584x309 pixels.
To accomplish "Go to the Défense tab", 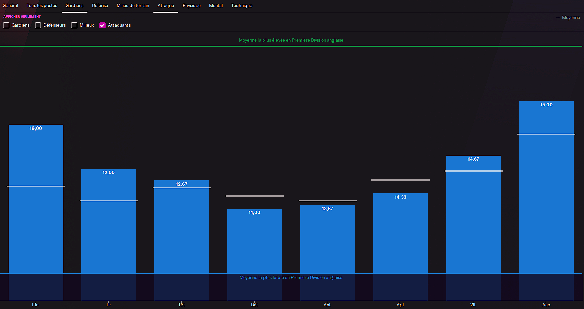I will pyautogui.click(x=100, y=6).
